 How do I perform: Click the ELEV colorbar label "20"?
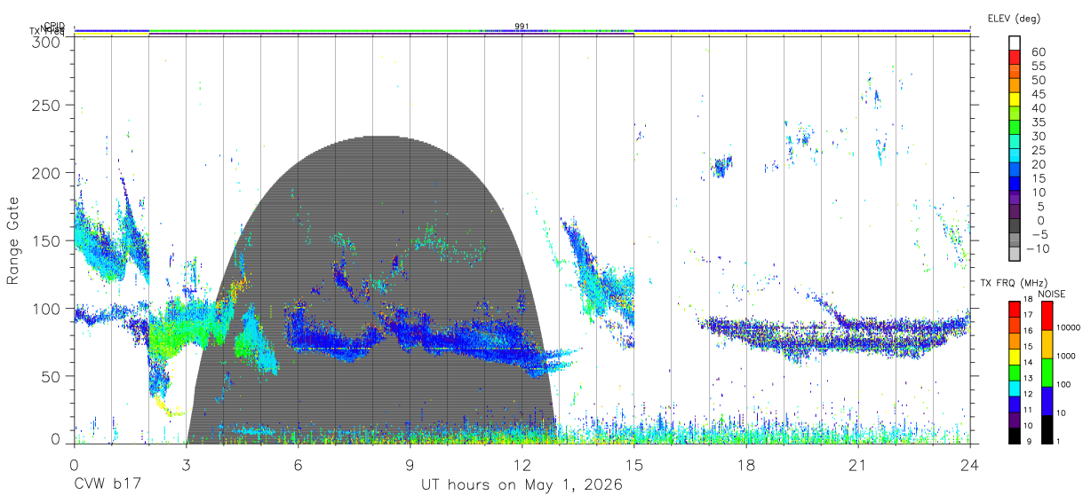(1038, 164)
